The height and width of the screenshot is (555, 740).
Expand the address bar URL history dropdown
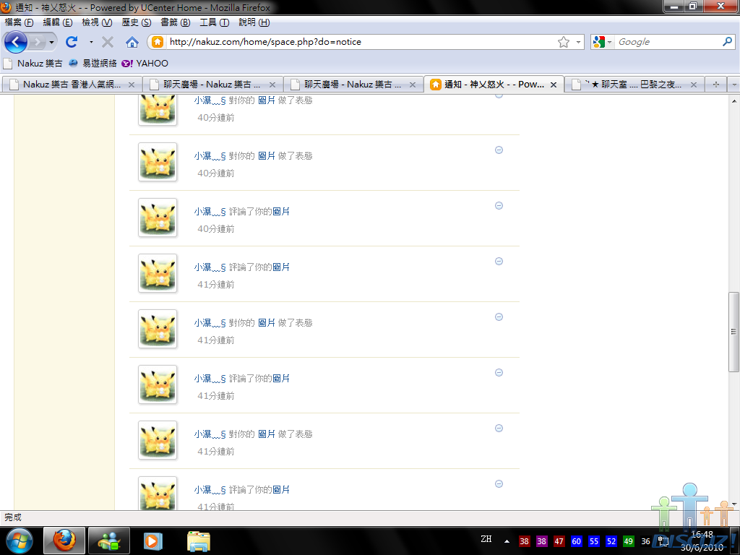[x=578, y=42]
